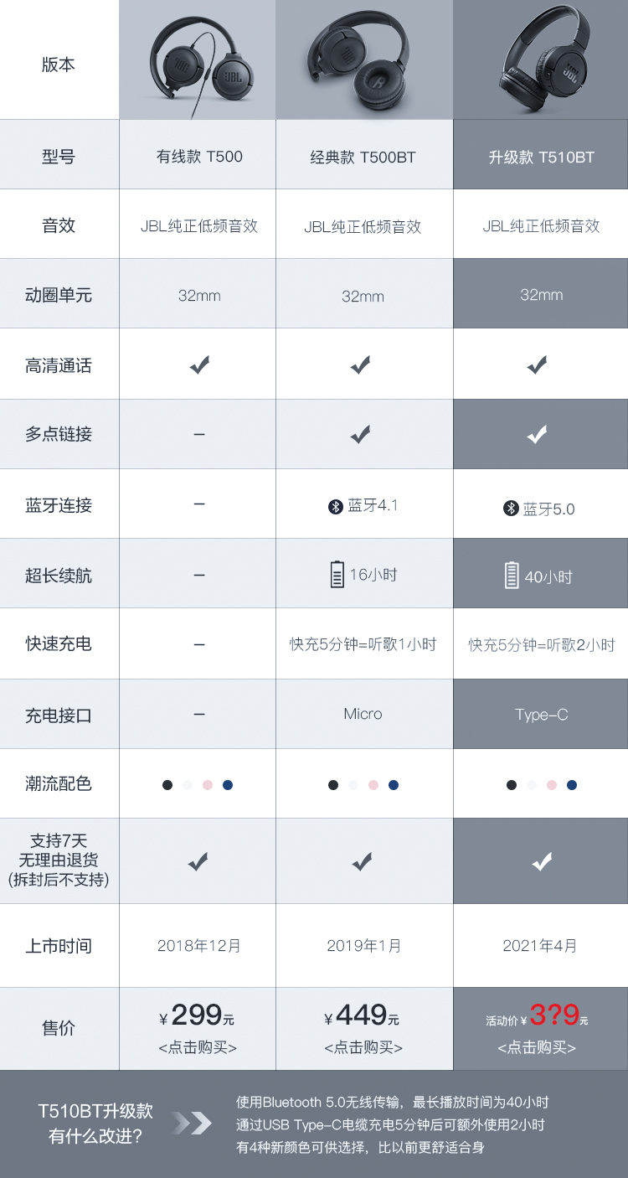Click the 16小时 battery icon
628x1178 pixels.
tap(337, 575)
